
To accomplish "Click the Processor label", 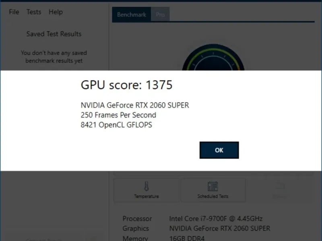I will [137, 219].
